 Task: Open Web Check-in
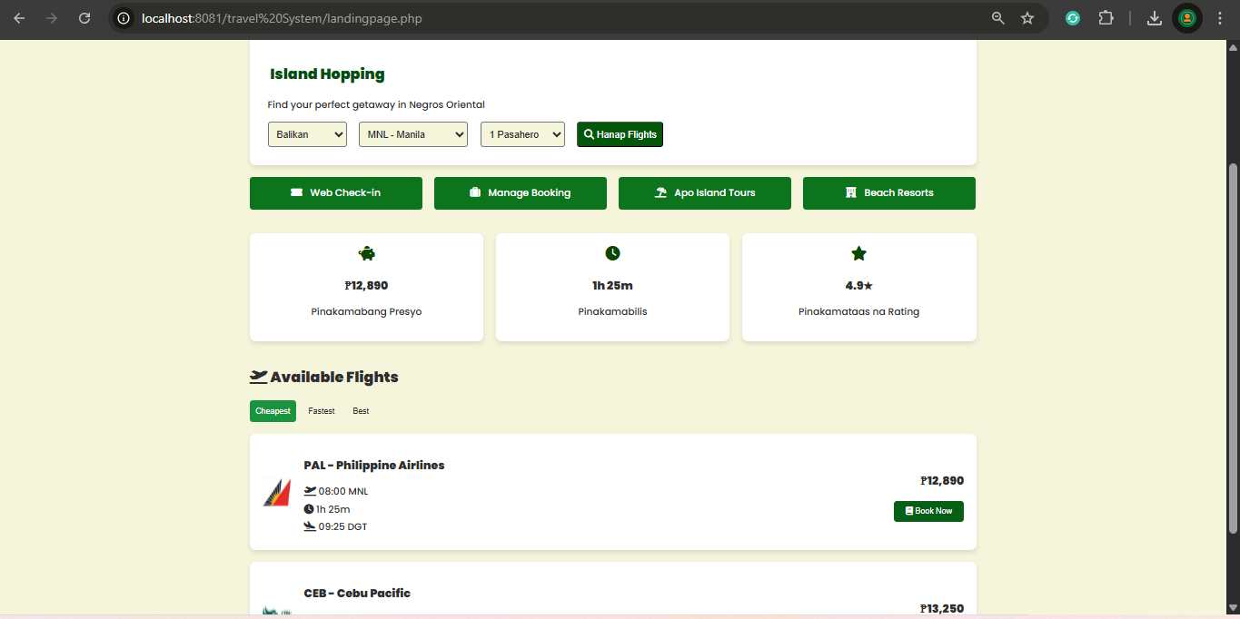click(335, 192)
